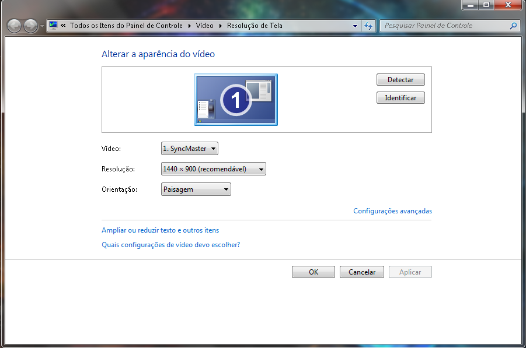Expand arrow after 'Todos os Itens do Painel de Controle'

click(x=190, y=26)
